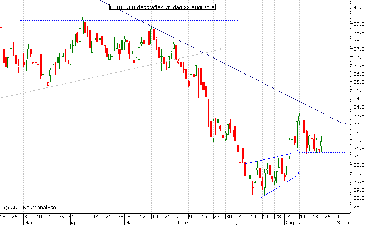Click the March 3 date tick label

[x=26, y=217]
